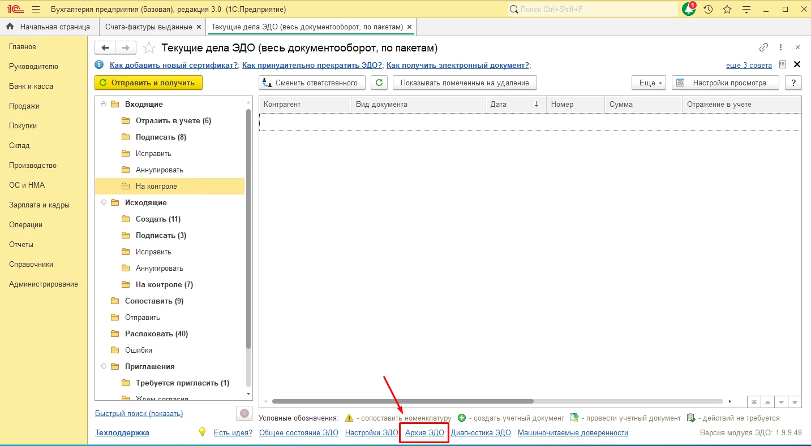Click the green refresh list icon

[x=379, y=83]
